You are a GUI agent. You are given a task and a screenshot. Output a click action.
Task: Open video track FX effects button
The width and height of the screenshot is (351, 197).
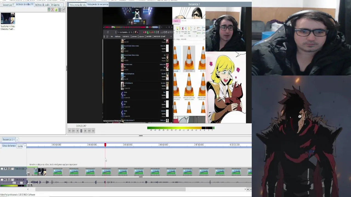click(x=29, y=174)
